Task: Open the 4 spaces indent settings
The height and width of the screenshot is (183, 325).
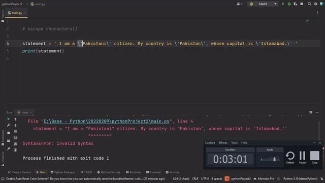Action: pos(217,178)
